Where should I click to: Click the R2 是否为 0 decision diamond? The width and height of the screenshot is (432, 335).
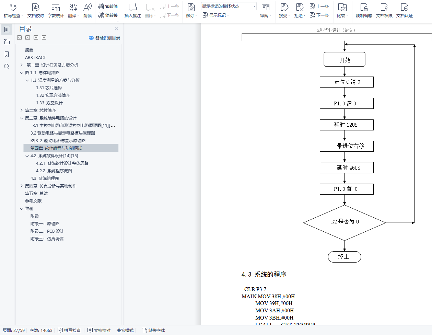click(x=345, y=222)
